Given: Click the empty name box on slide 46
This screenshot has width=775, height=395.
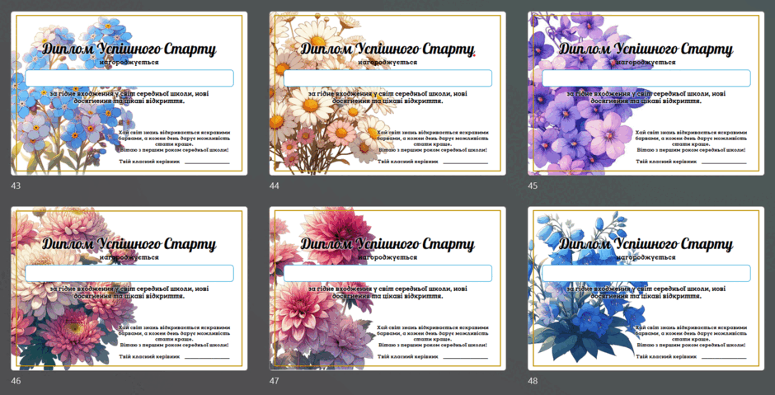Looking at the screenshot, I should (129, 274).
